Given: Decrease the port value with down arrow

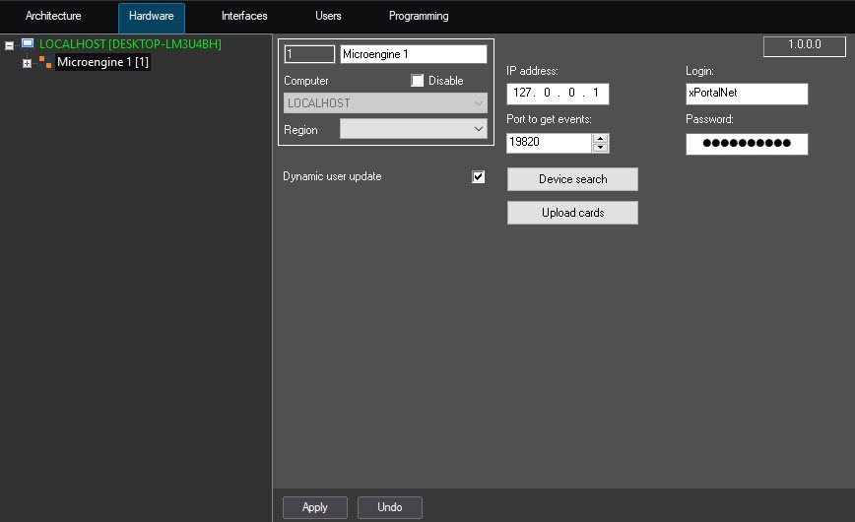Looking at the screenshot, I should [x=601, y=148].
